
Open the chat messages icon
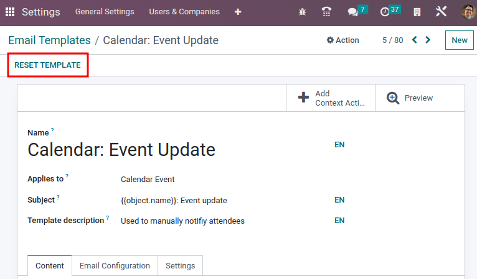(353, 12)
